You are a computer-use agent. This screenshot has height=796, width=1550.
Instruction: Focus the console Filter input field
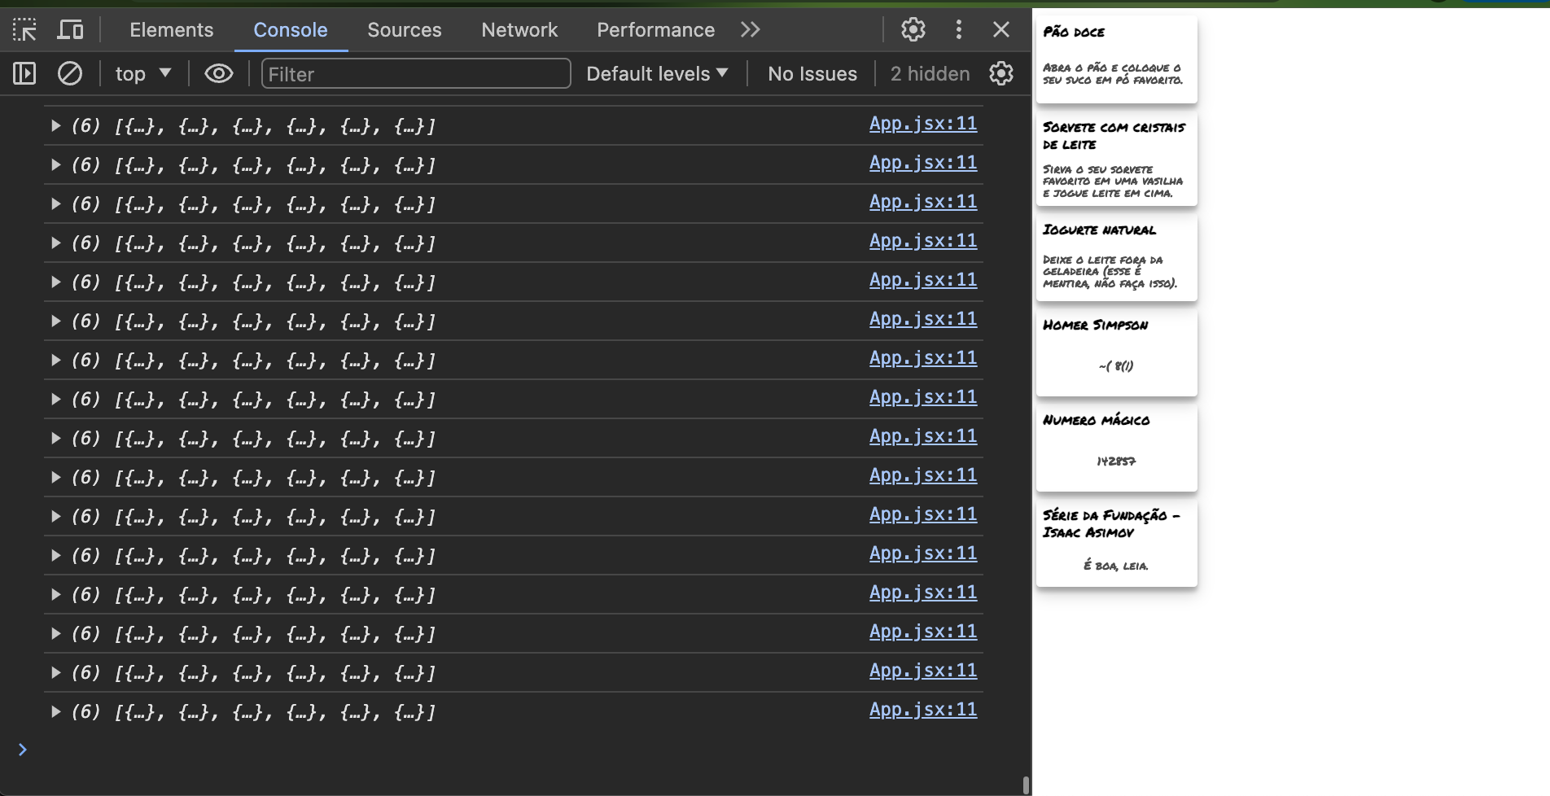point(415,74)
